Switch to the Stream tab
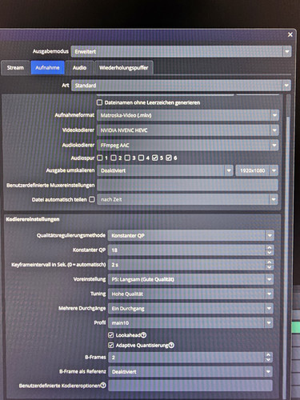 click(x=15, y=68)
